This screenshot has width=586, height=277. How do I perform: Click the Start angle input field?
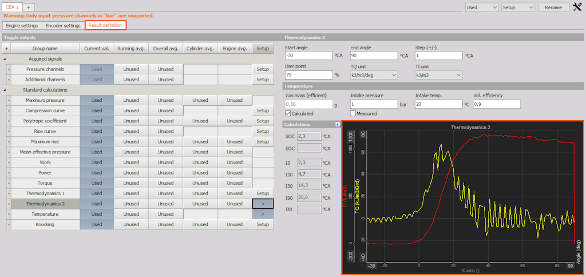[308, 56]
